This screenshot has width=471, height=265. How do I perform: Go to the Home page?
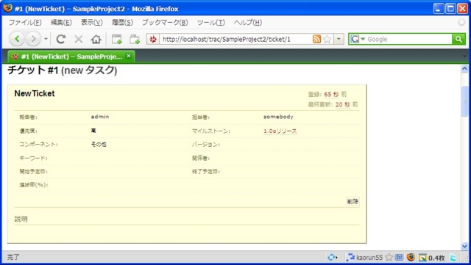tap(96, 39)
